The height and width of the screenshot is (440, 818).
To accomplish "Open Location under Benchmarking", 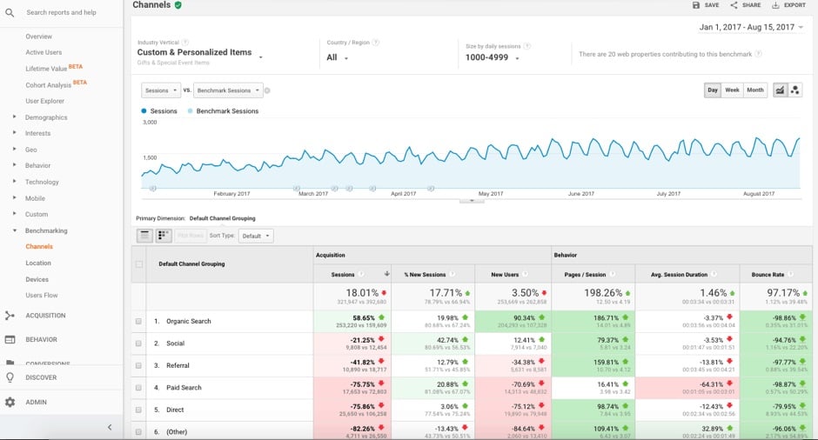I will [x=38, y=263].
